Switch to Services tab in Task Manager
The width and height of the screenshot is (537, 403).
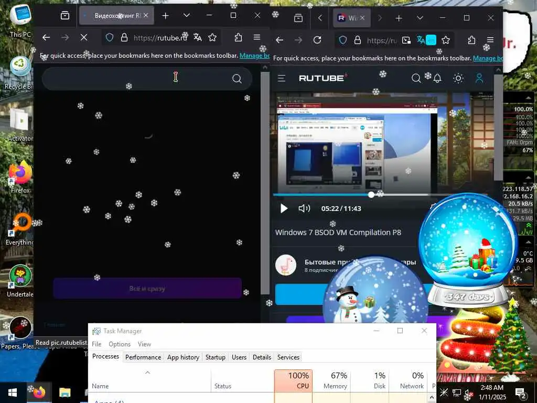tap(288, 357)
